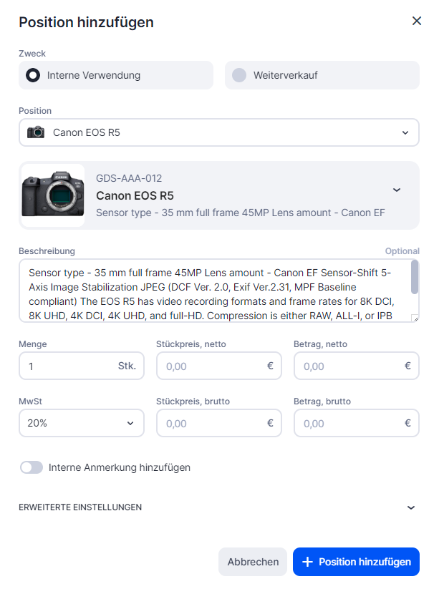Click the Betrag, brutto input field
439x594 pixels.
click(x=349, y=423)
